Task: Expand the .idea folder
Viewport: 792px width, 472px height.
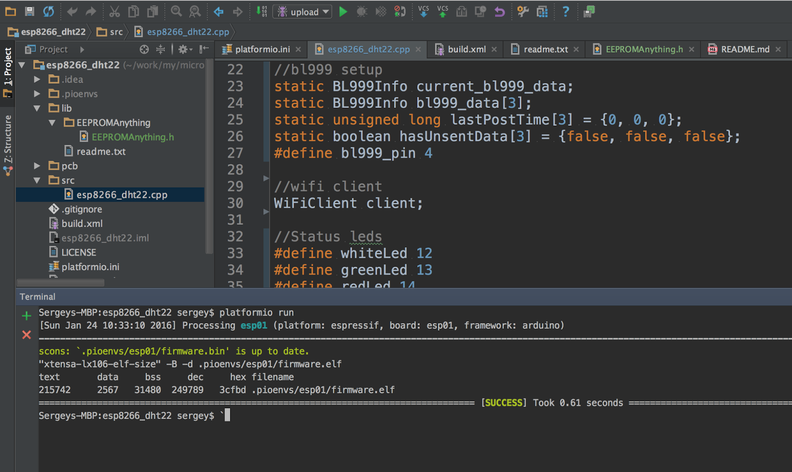Action: click(37, 79)
